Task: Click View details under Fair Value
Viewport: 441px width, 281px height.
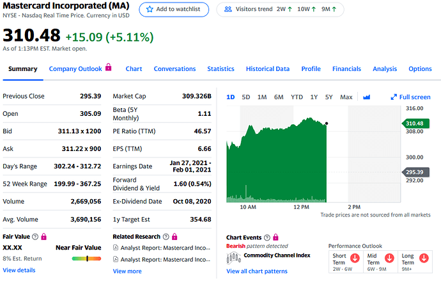Action: click(19, 270)
